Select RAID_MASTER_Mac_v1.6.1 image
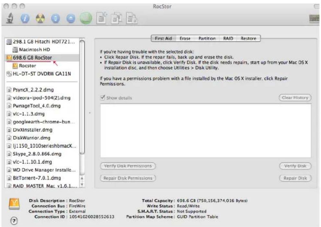The height and width of the screenshot is (227, 321). pos(42,185)
